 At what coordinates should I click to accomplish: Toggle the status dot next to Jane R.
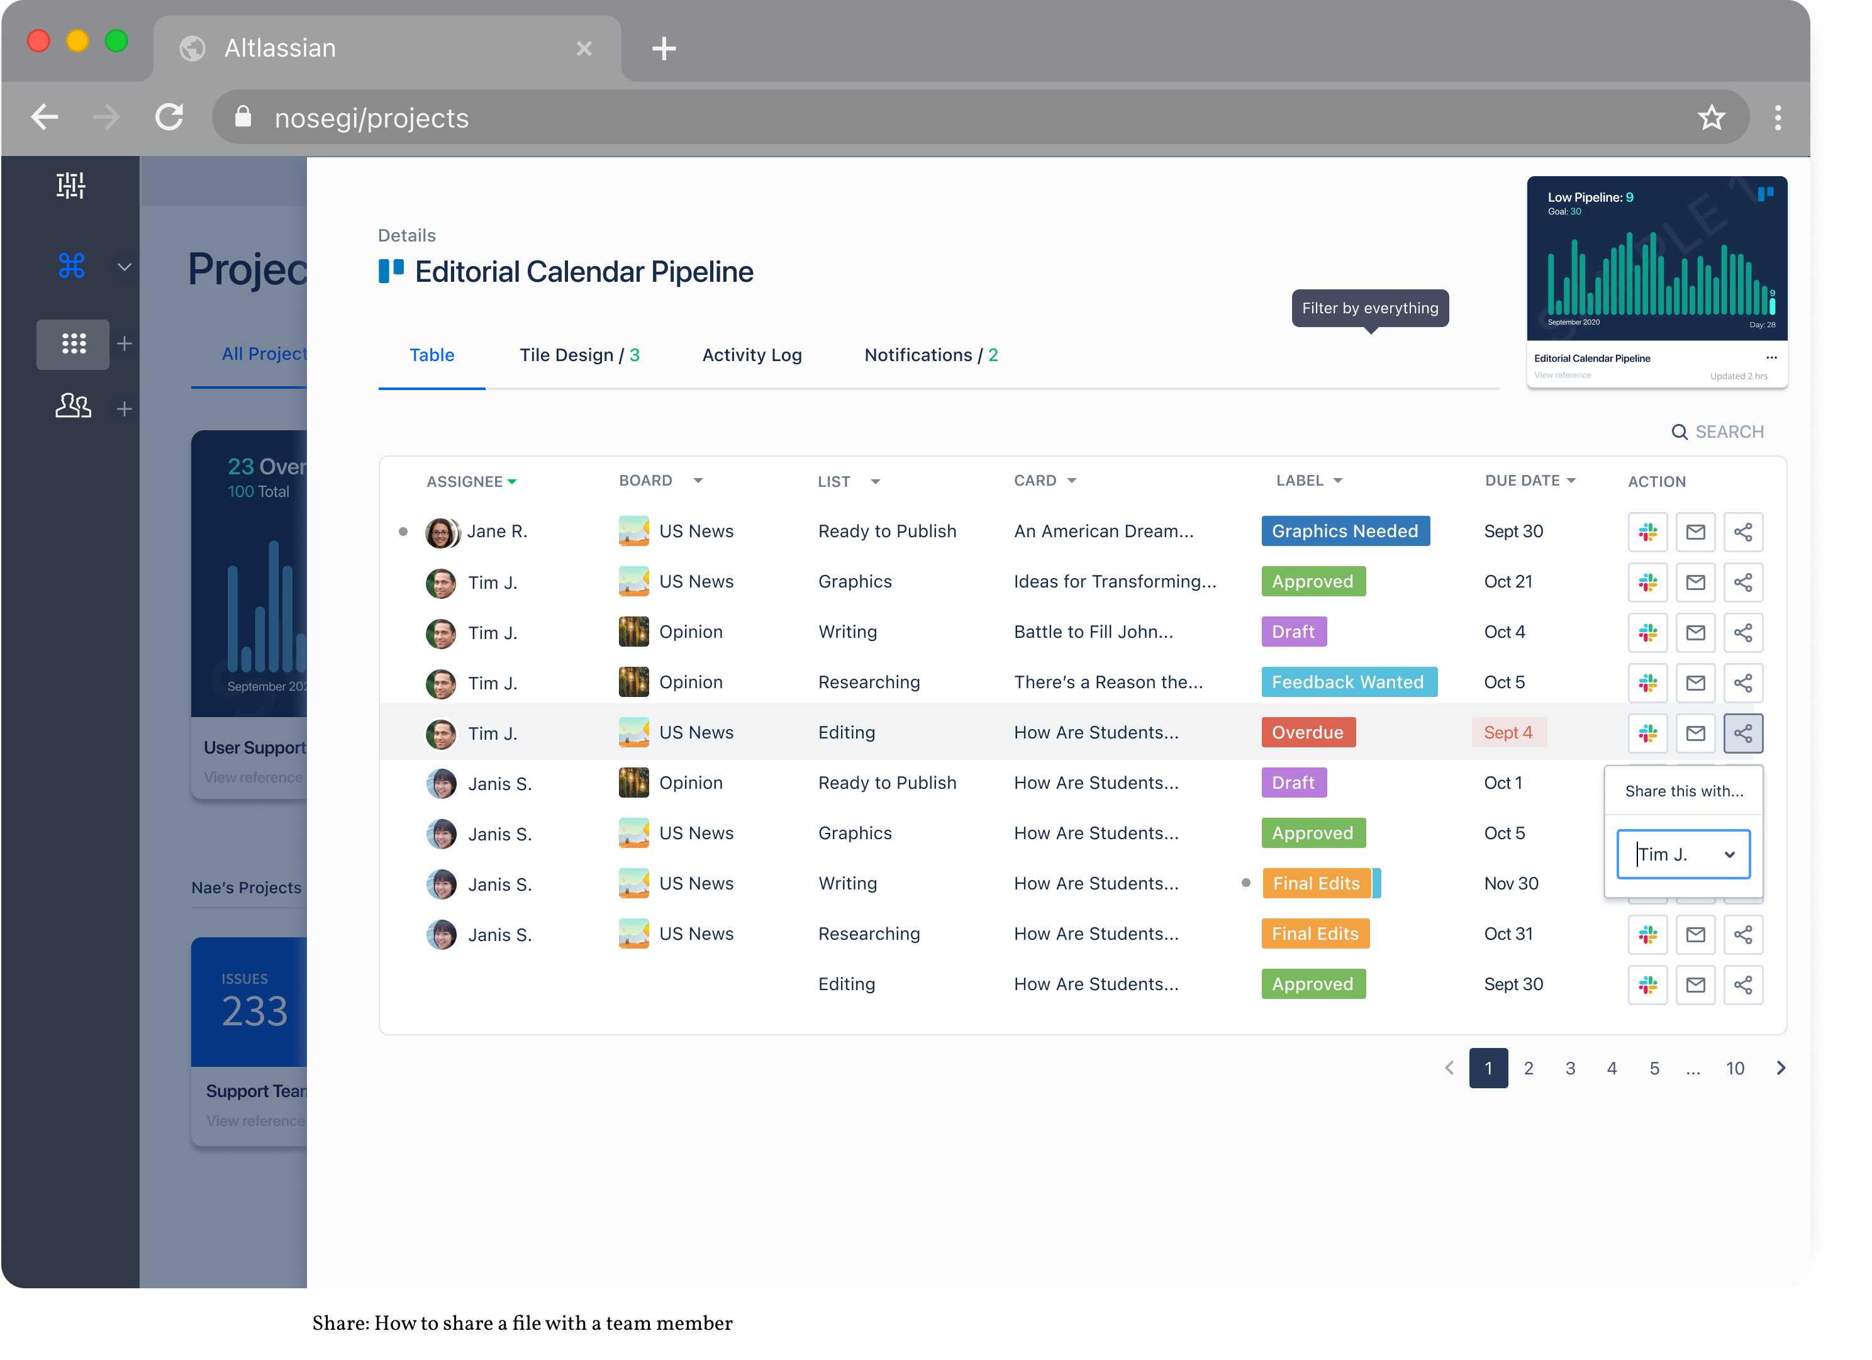[403, 532]
